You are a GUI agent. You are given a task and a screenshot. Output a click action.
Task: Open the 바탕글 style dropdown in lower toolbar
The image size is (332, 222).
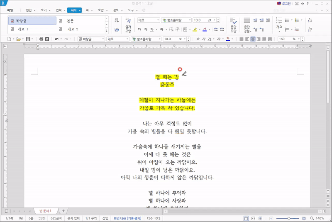click(x=103, y=39)
